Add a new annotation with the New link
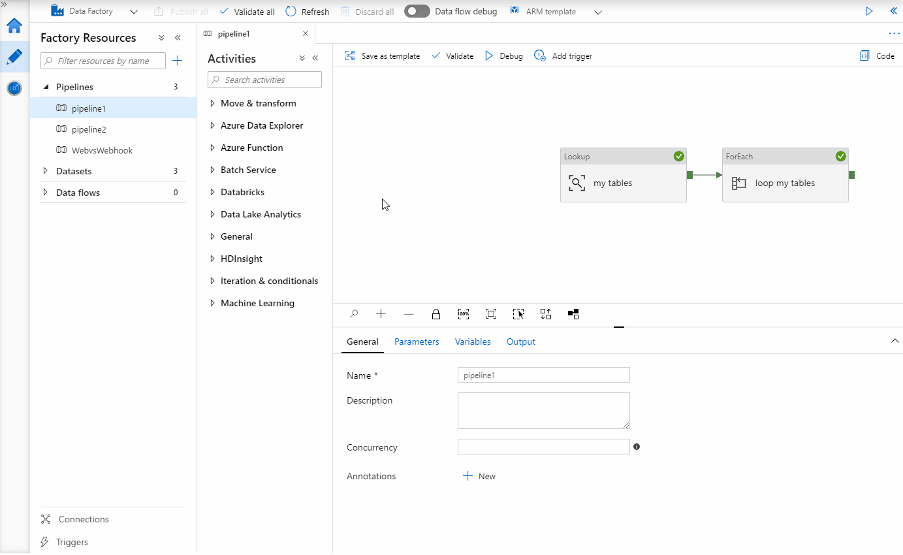 coord(479,476)
